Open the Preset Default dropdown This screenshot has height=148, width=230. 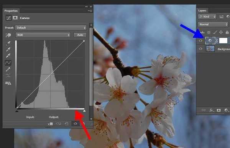[51, 28]
